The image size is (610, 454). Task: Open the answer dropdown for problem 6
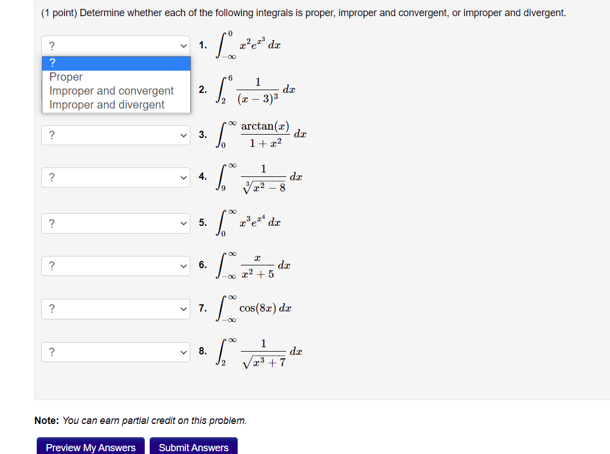click(115, 266)
